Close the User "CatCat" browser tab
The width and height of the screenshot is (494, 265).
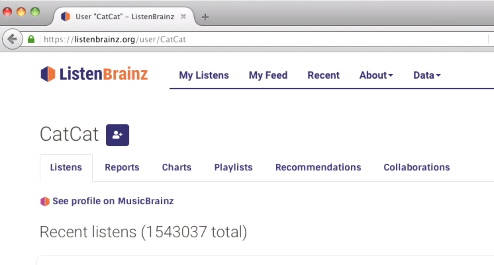pyautogui.click(x=183, y=17)
